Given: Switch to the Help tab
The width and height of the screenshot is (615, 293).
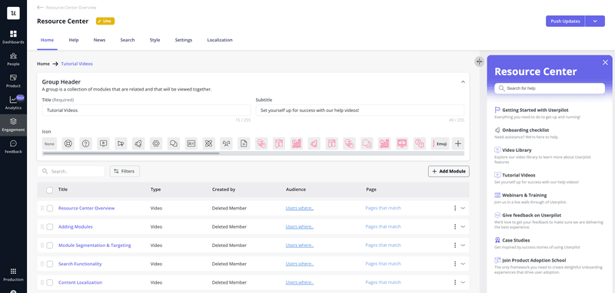Looking at the screenshot, I should [74, 40].
